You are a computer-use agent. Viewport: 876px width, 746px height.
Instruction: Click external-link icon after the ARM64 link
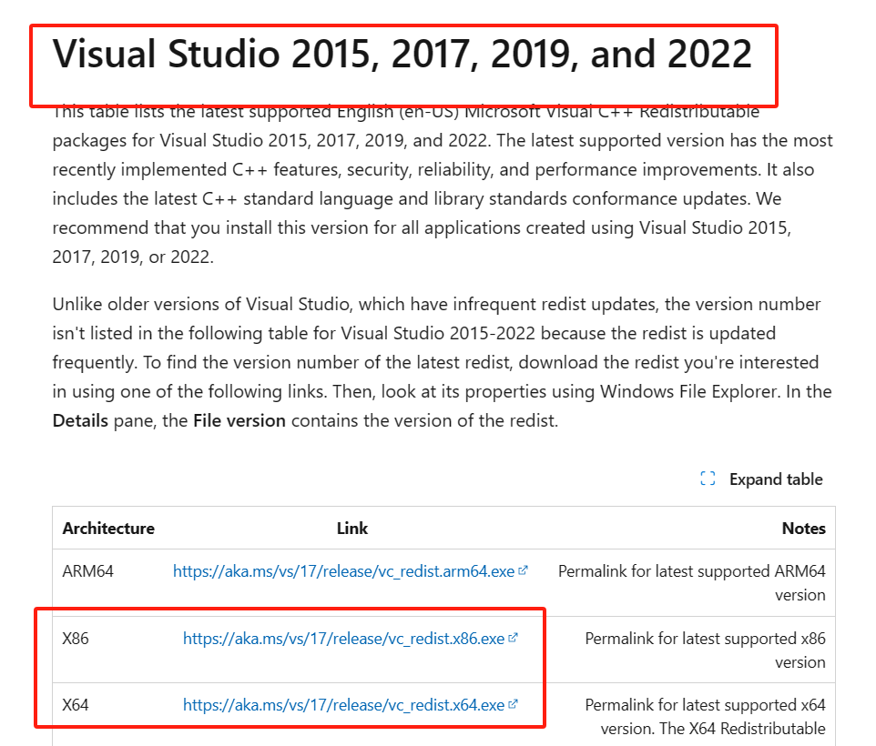pos(523,571)
